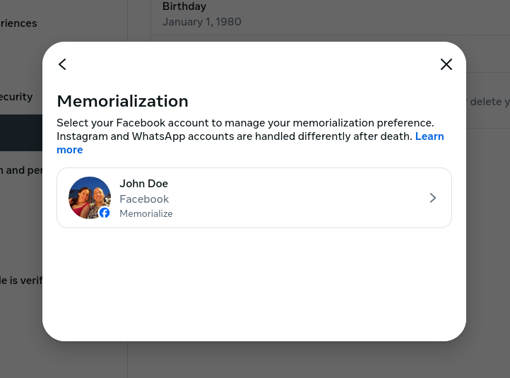Image resolution: width=510 pixels, height=378 pixels.
Task: Click the sidebar item ending in "n and per"
Action: pos(21,170)
